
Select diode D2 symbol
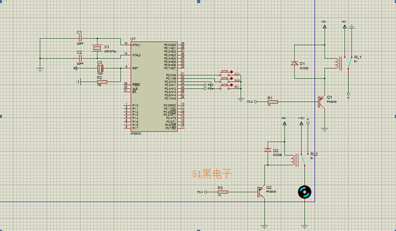tap(268, 150)
